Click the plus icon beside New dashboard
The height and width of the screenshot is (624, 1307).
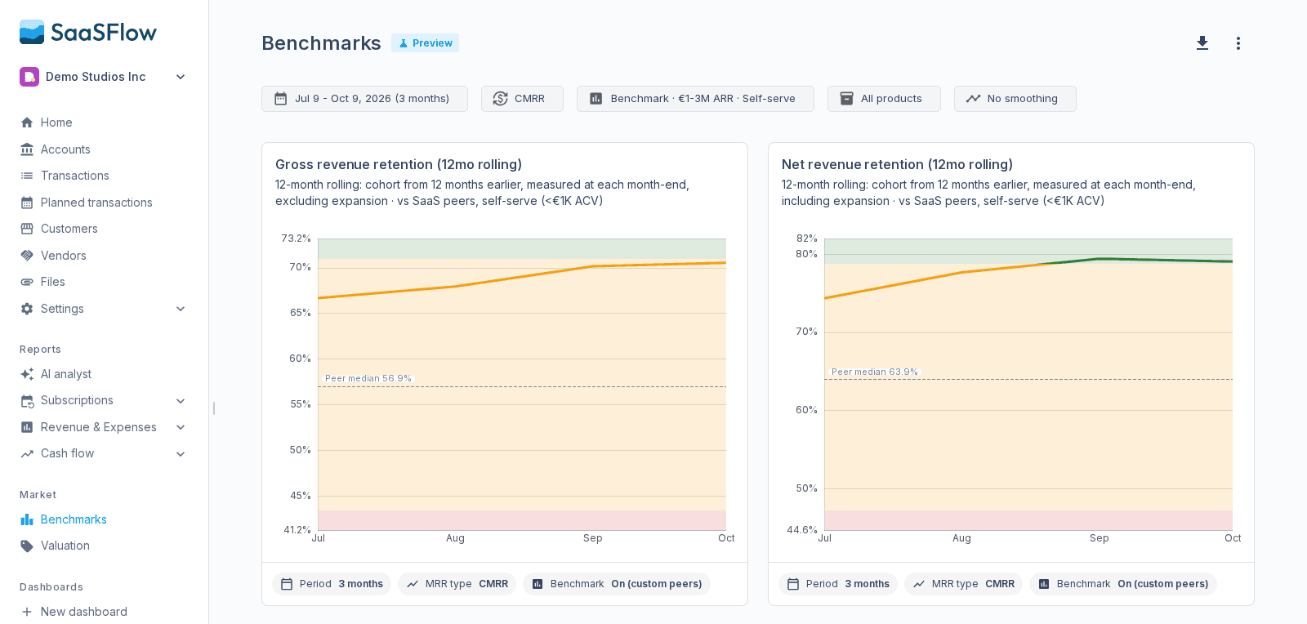point(27,612)
